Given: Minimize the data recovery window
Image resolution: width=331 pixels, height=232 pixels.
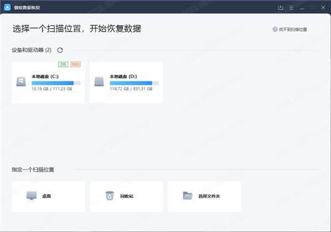Looking at the screenshot, I should [302, 8].
